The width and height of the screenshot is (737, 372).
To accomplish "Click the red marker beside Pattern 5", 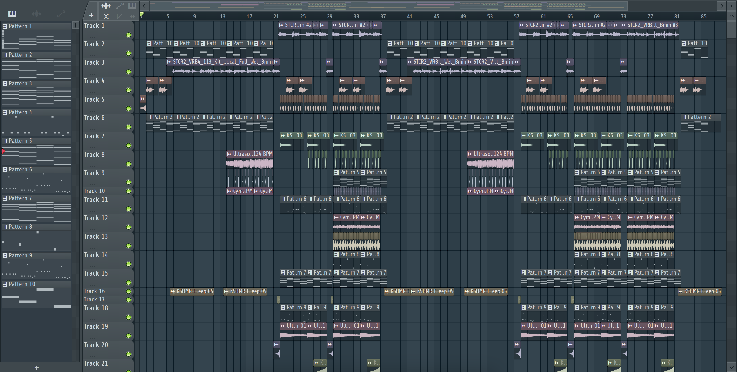I will click(3, 151).
